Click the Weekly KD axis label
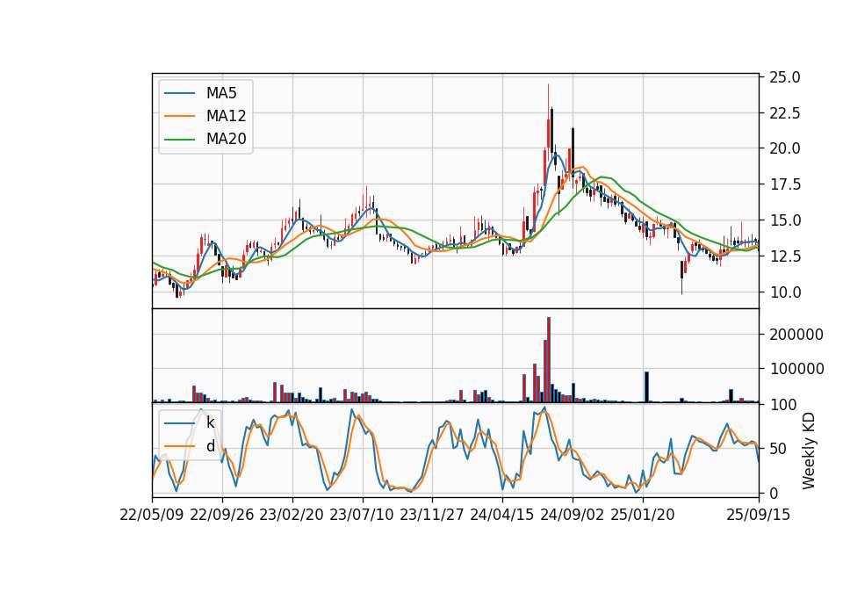Screen dimensions: 843x606 click(x=808, y=451)
